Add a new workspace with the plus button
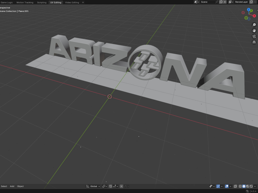Image resolution: width=258 pixels, height=193 pixels. coord(83,3)
